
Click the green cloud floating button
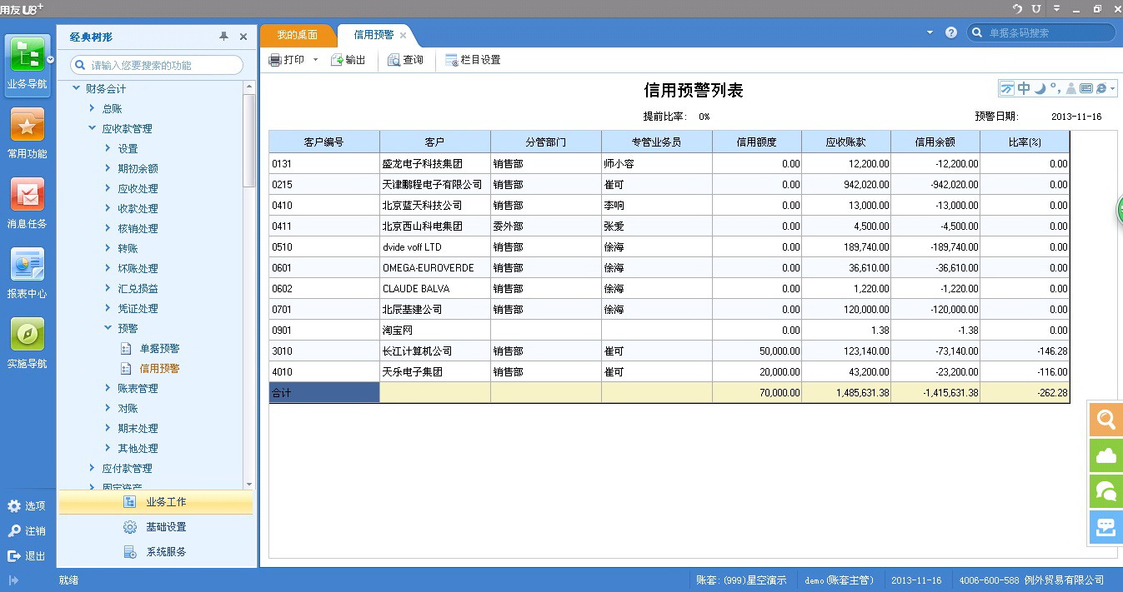click(1106, 455)
